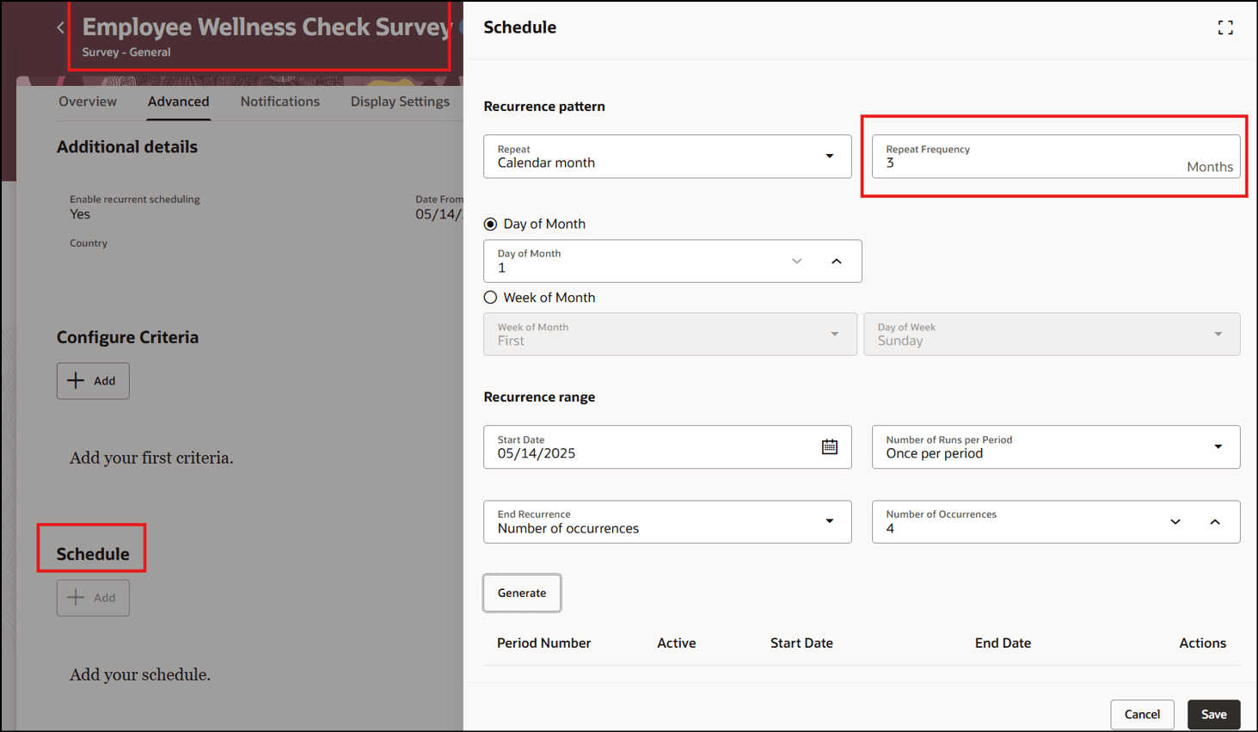Click the Generate button
This screenshot has width=1258, height=732.
pos(522,593)
